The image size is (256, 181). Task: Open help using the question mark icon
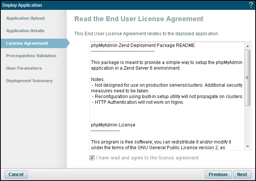click(x=251, y=5)
